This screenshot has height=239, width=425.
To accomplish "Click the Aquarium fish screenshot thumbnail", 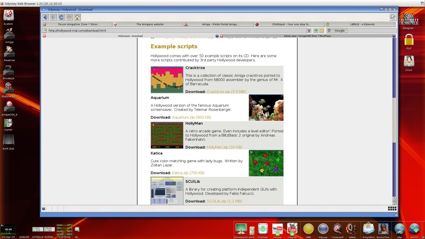I will (266, 107).
